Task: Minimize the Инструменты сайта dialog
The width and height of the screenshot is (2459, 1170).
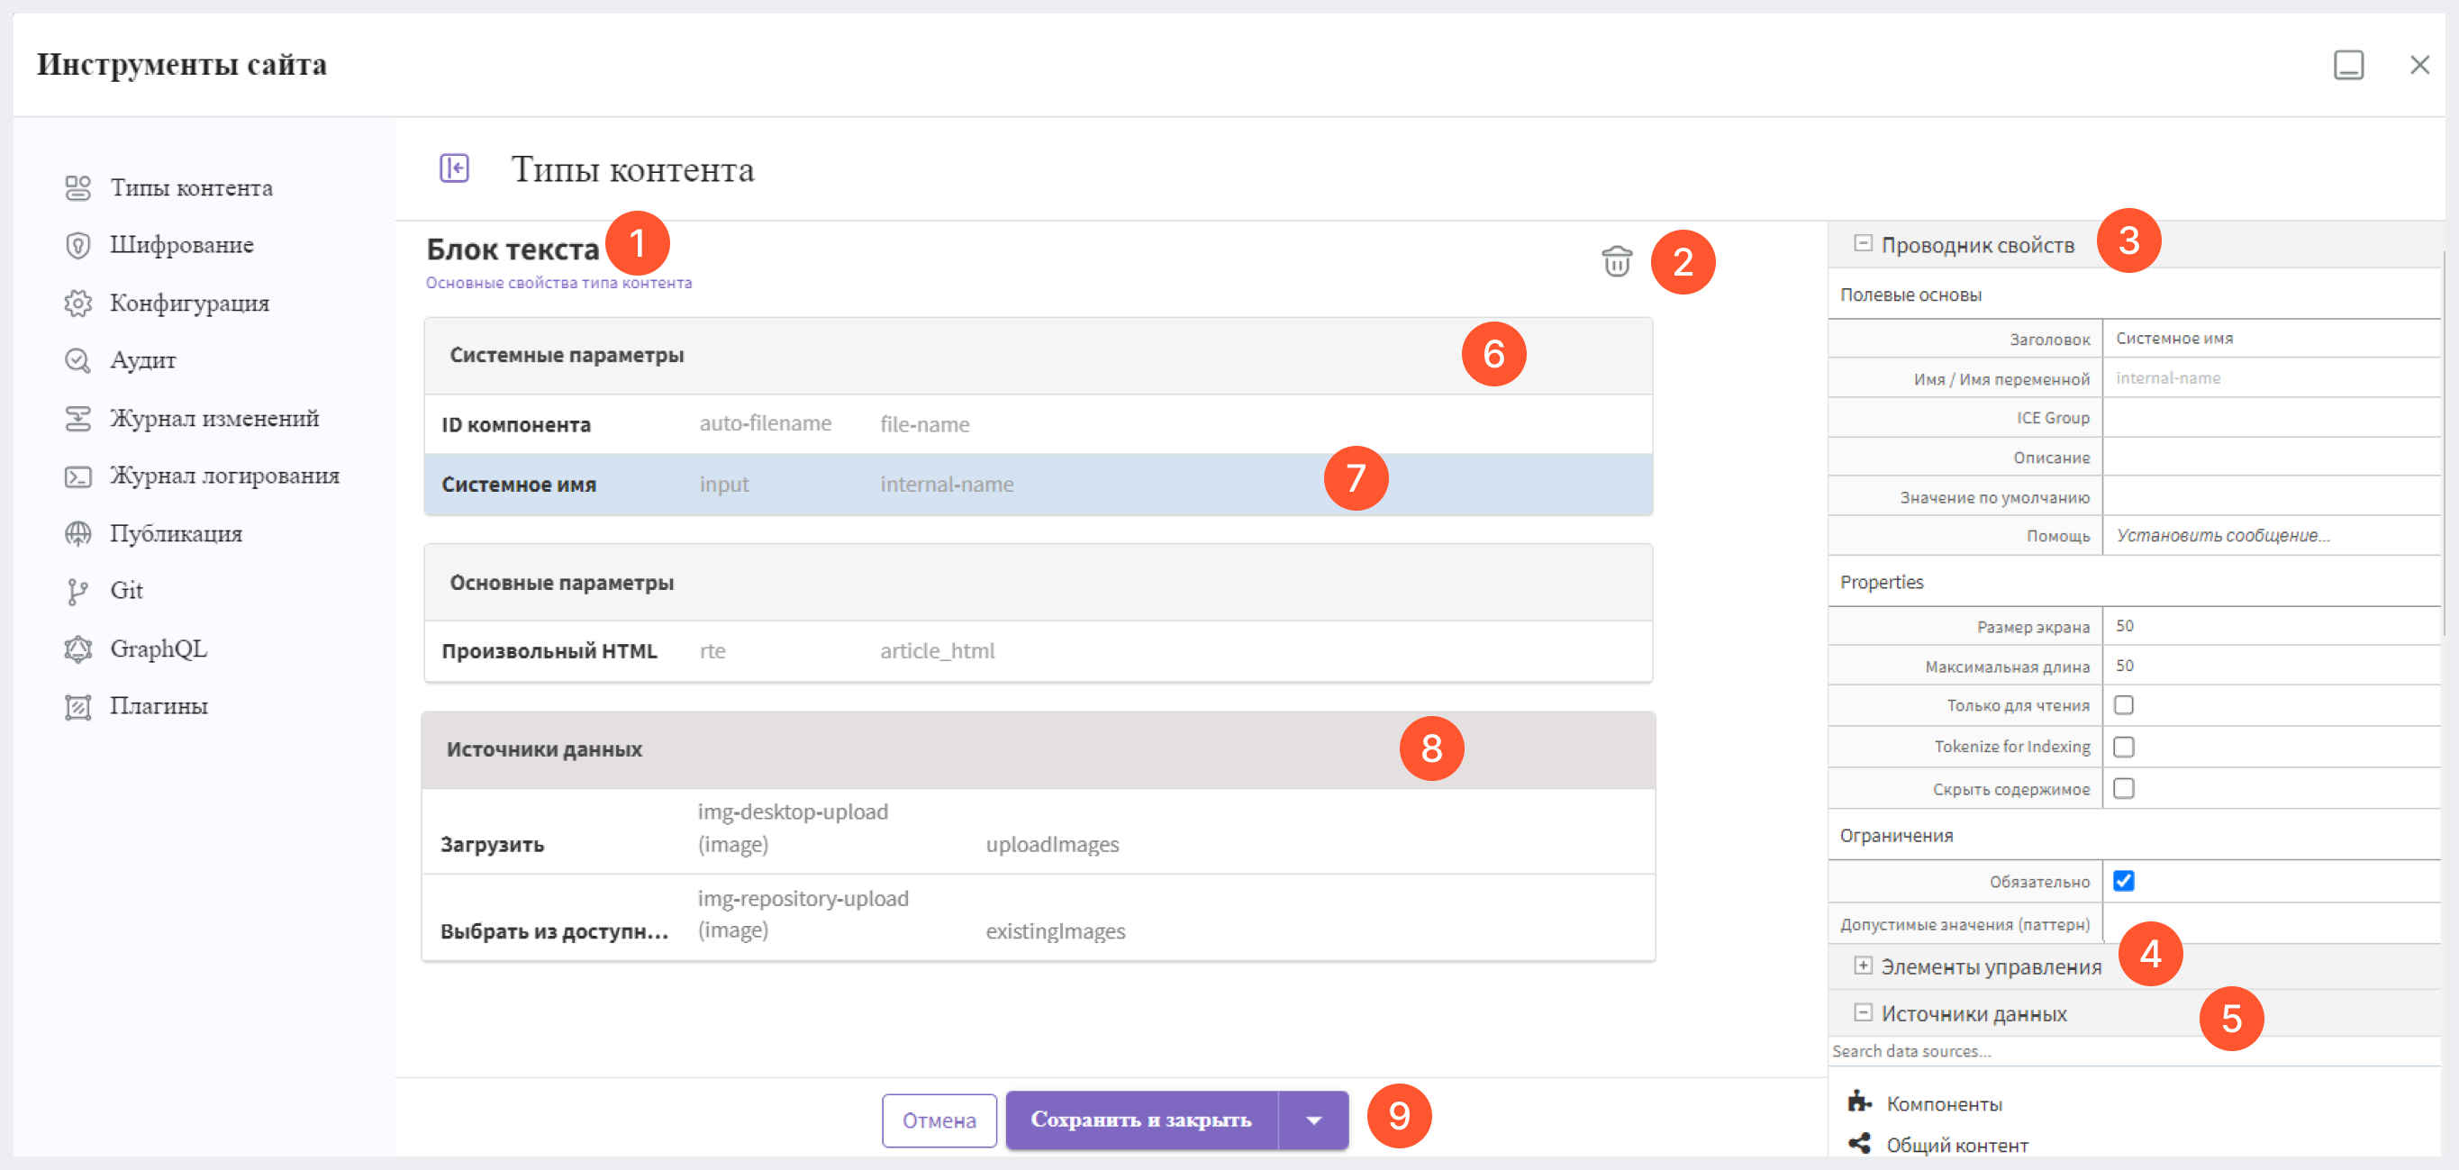Action: point(2348,65)
